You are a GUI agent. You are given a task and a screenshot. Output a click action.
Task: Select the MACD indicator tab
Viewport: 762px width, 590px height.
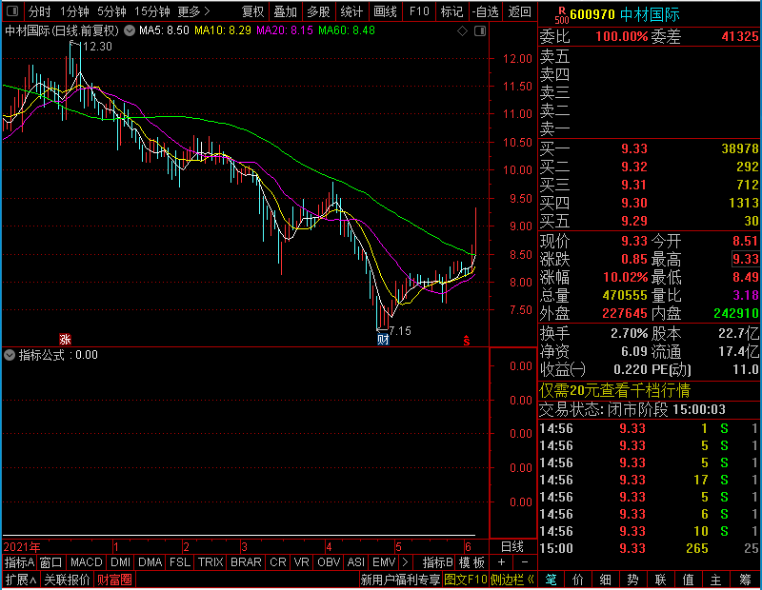point(86,562)
